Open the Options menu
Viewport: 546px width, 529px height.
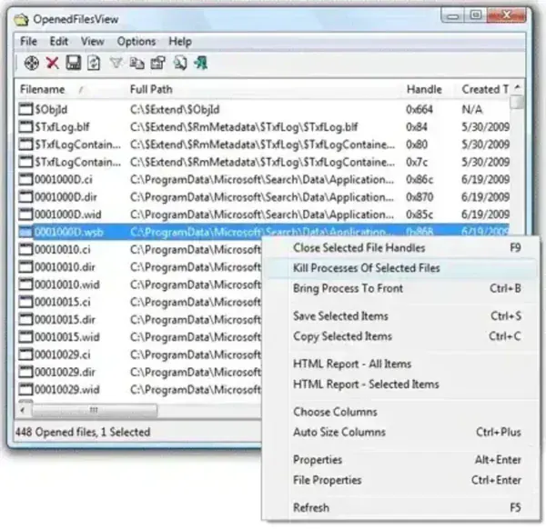click(136, 42)
